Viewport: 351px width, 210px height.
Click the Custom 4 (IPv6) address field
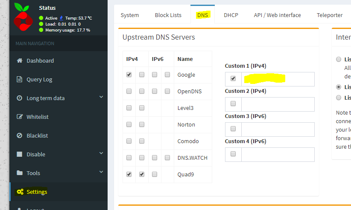click(278, 155)
